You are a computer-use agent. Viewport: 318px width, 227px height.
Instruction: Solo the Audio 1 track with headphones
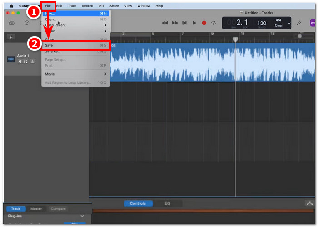click(x=25, y=61)
